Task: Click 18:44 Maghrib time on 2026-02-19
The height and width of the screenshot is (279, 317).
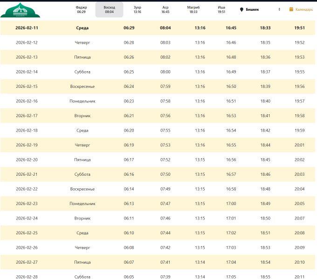Action: [265, 145]
